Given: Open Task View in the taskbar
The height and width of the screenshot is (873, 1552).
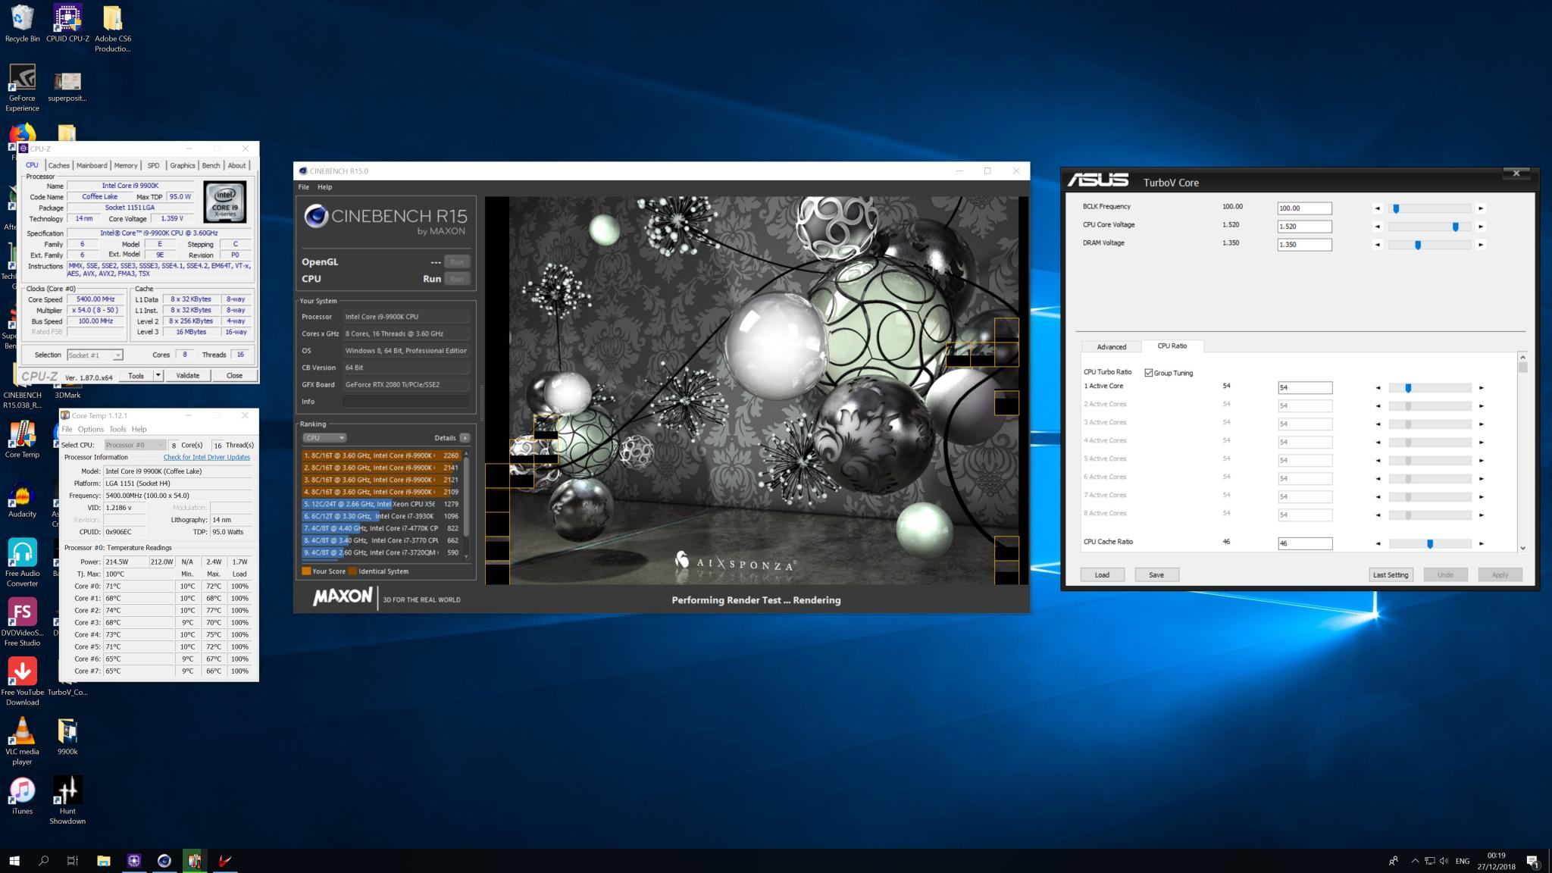Looking at the screenshot, I should click(x=73, y=860).
